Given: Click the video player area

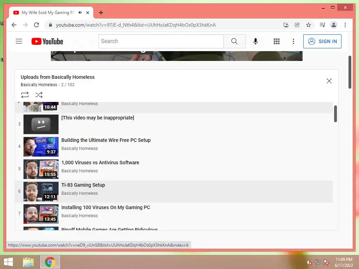Looking at the screenshot, I should click(x=177, y=56).
